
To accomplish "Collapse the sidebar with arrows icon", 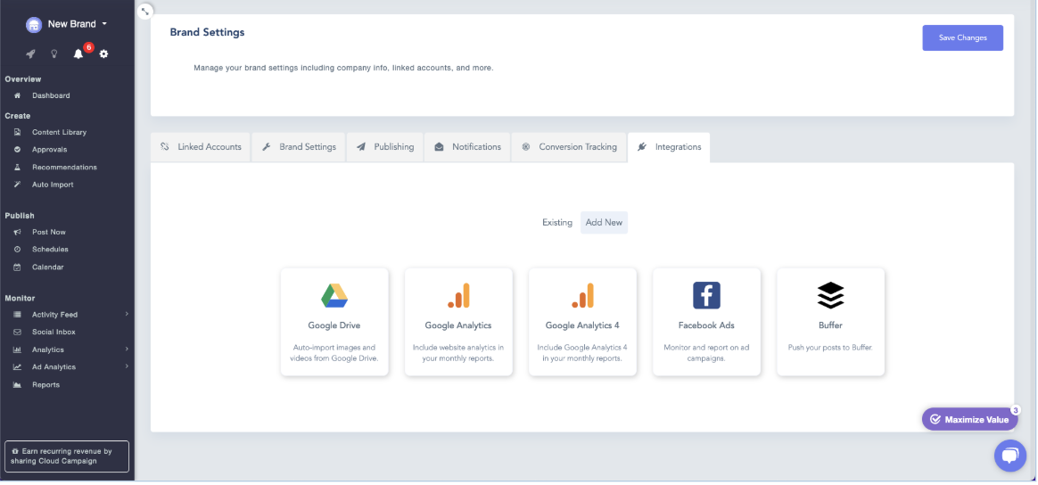I will coord(146,11).
